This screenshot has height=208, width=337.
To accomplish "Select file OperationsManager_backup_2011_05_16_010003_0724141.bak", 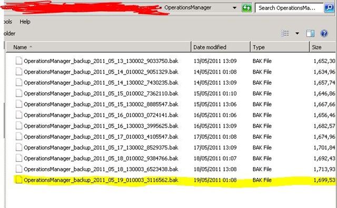I will [x=101, y=115].
